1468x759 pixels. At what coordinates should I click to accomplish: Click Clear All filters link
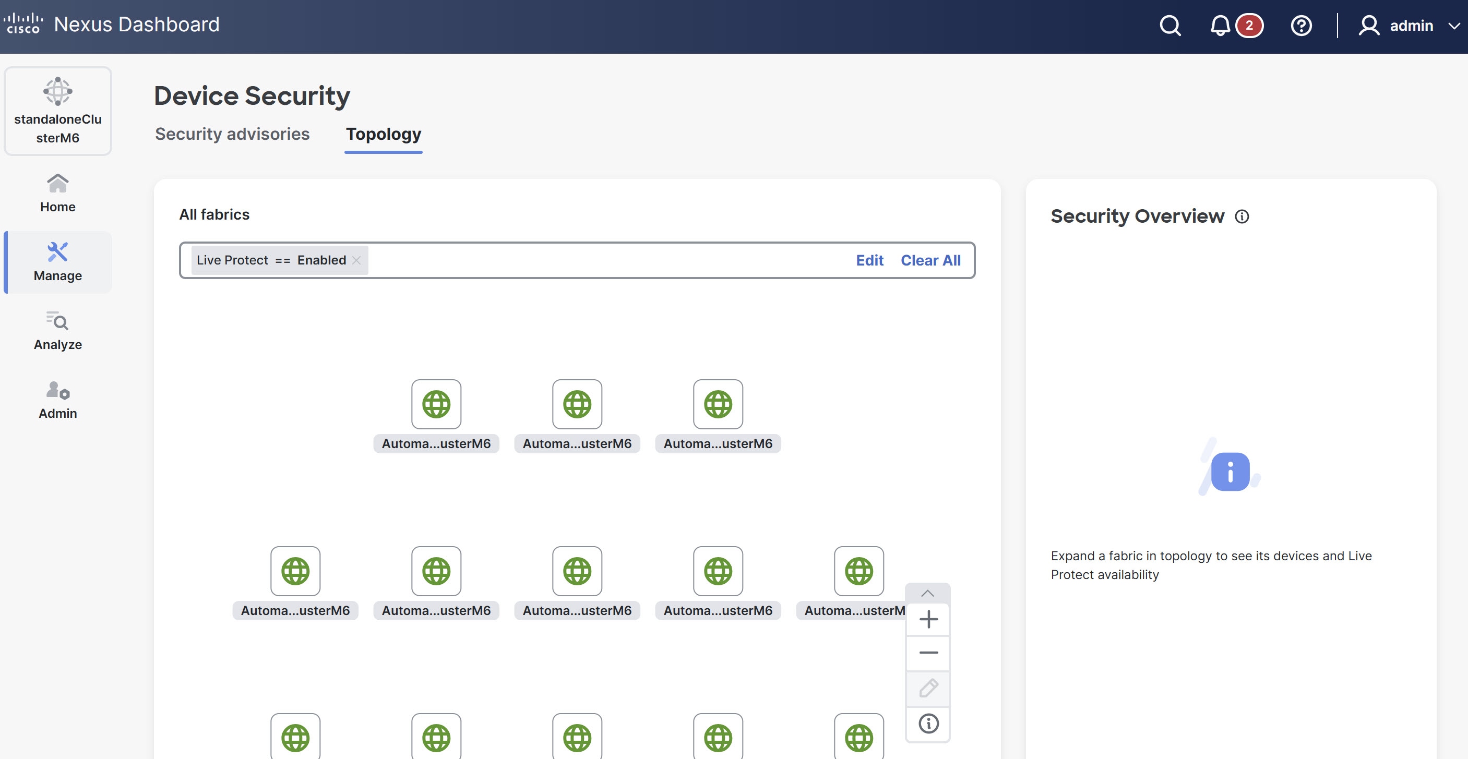930,260
